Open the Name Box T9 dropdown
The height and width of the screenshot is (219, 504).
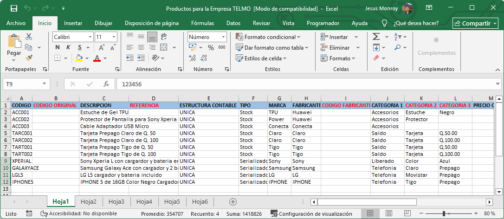click(44, 84)
